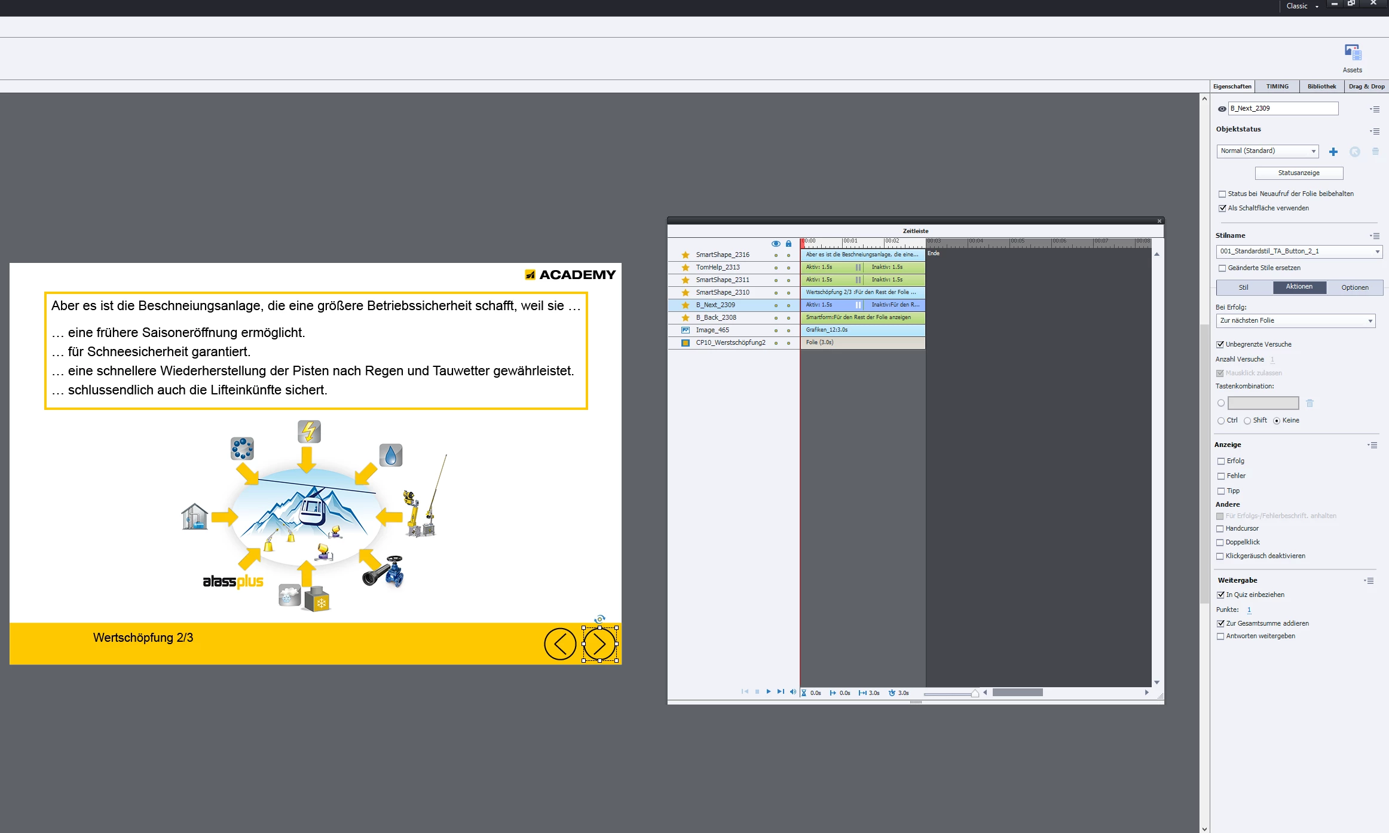The image size is (1389, 833).
Task: Enable Handcursor checkbox
Action: click(1220, 529)
